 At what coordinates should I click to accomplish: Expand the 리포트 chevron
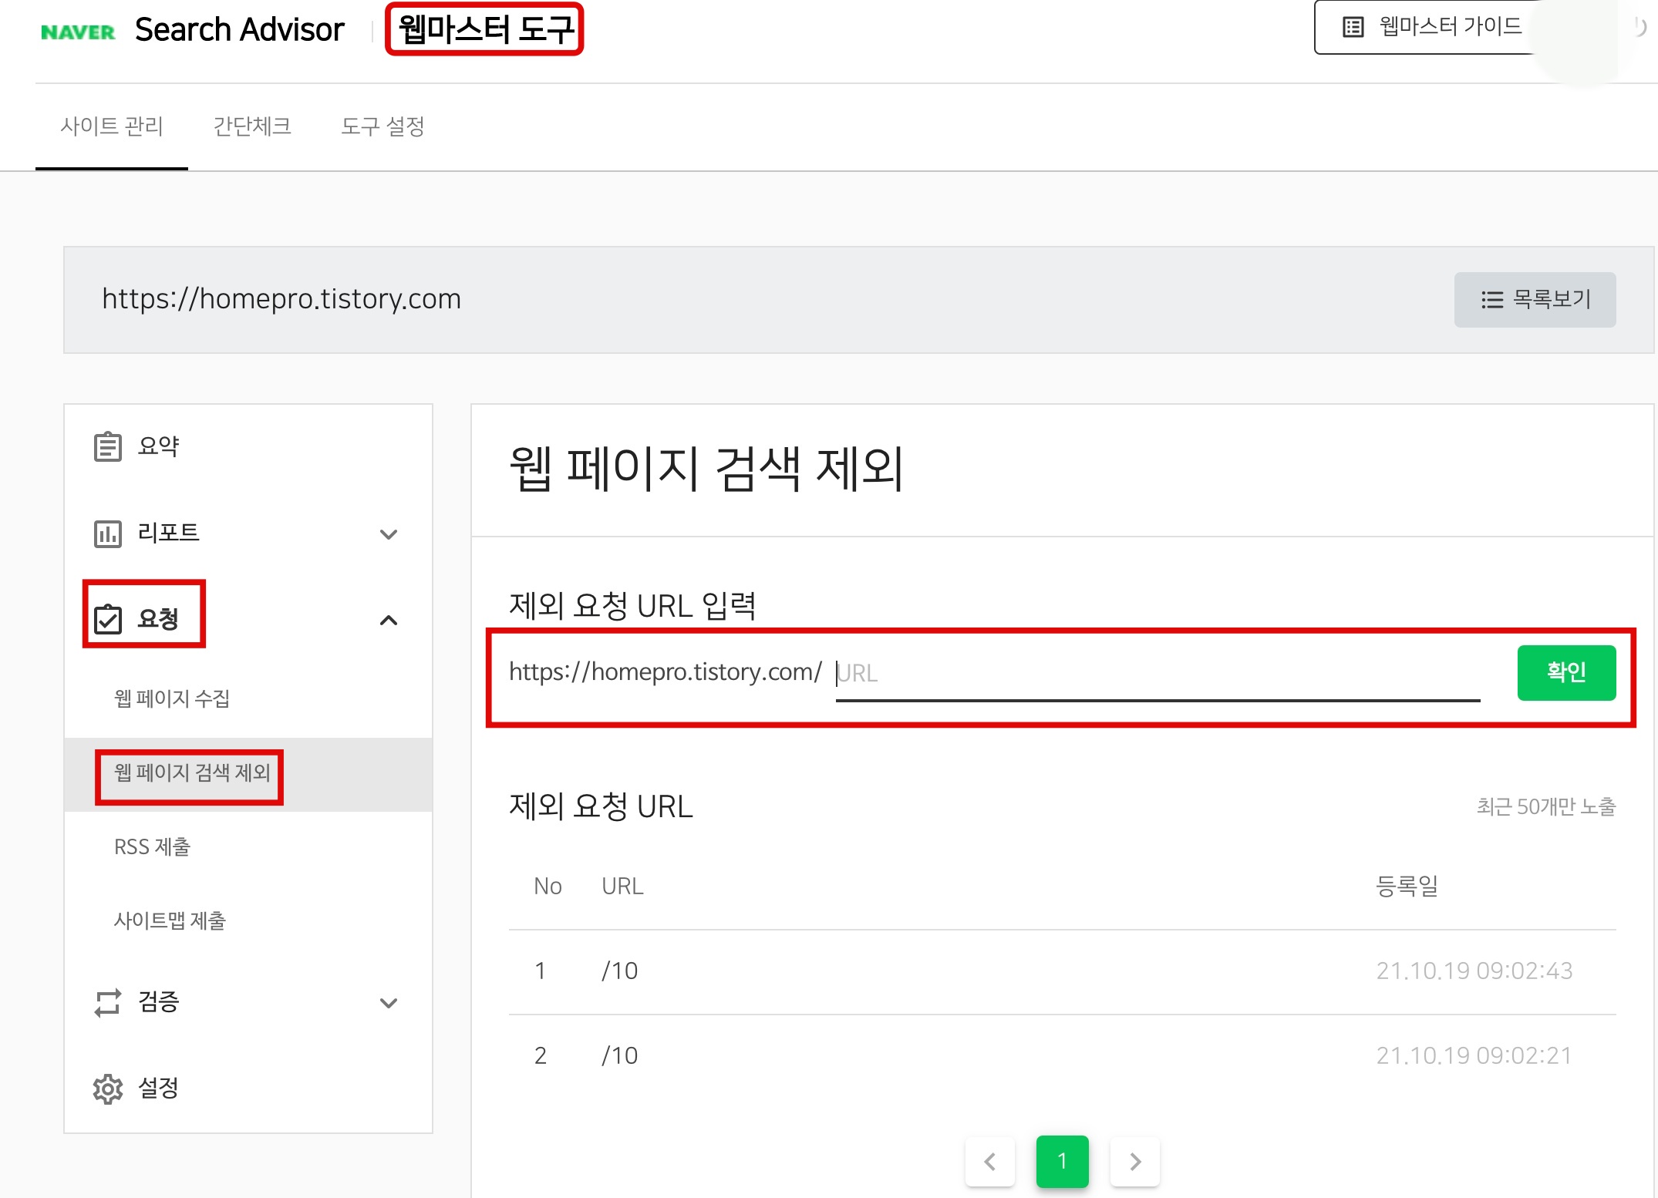(389, 534)
